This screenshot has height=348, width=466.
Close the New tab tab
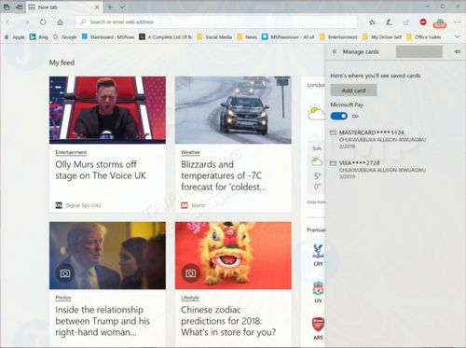97,7
